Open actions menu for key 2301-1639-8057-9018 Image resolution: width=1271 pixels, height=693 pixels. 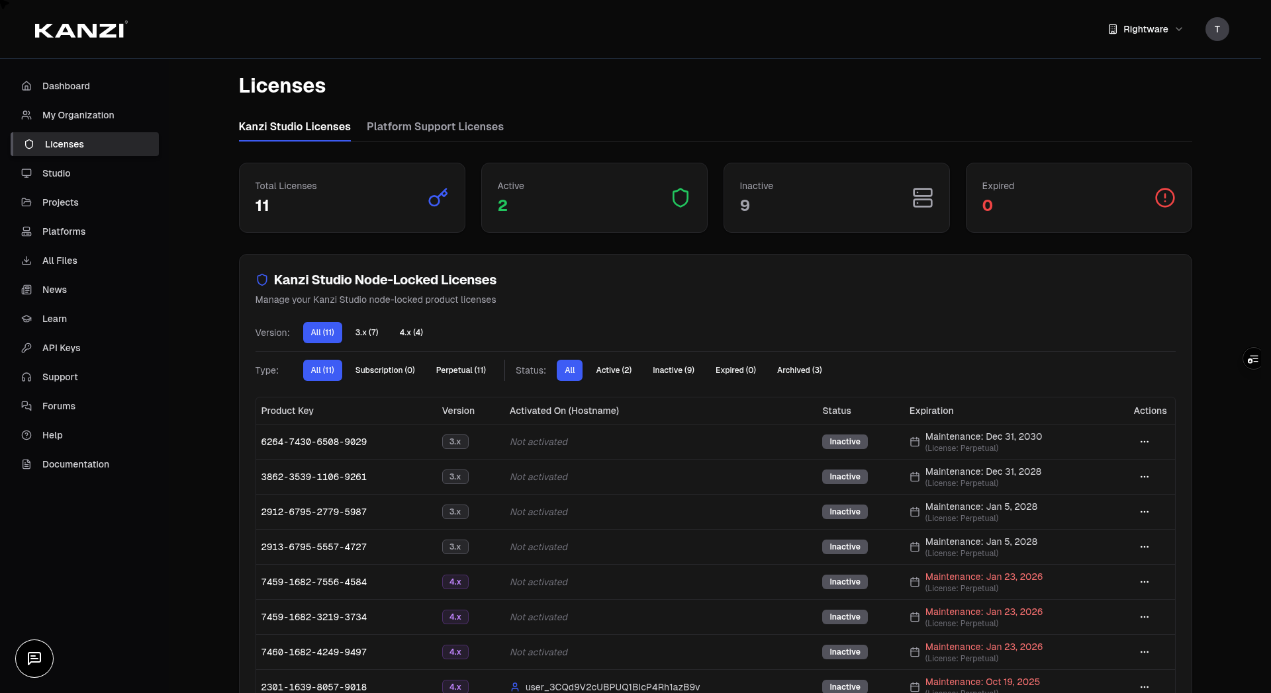[x=1145, y=687]
